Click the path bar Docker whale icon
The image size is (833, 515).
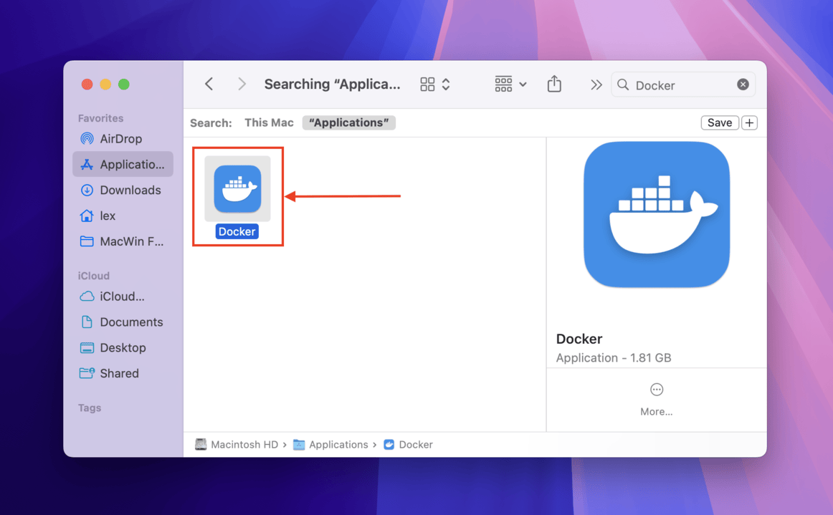389,444
